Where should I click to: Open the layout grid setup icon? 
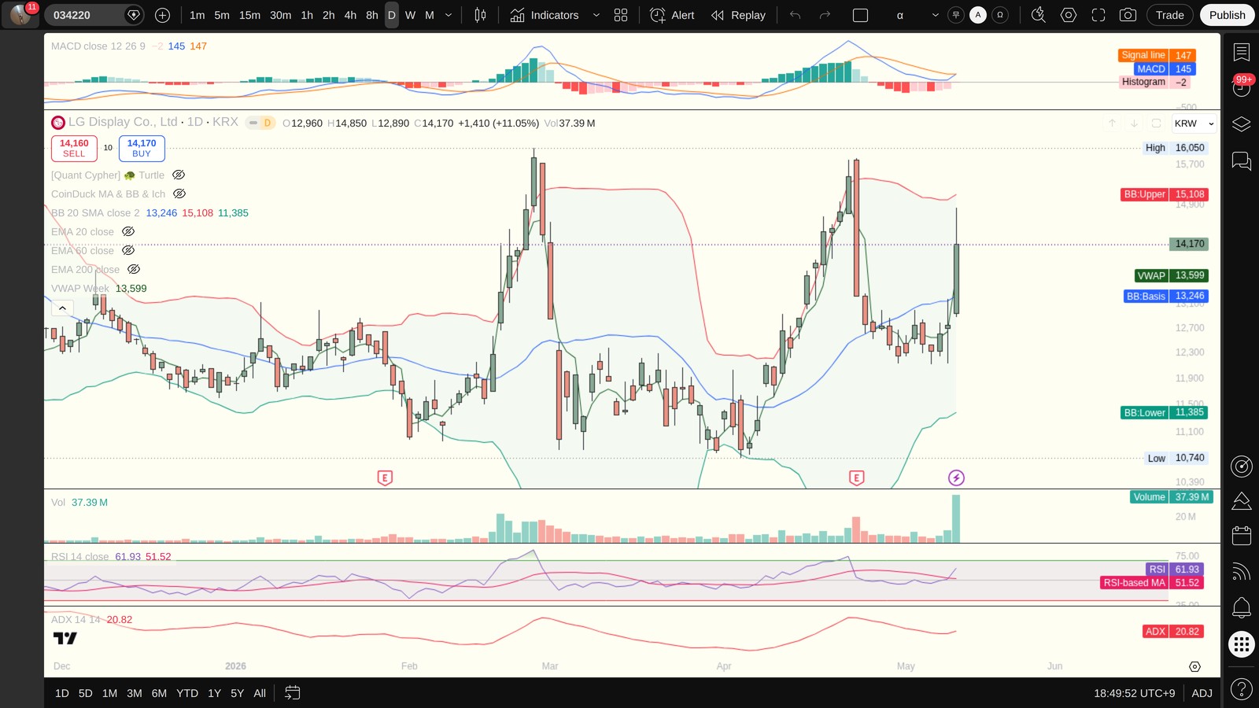tap(621, 15)
